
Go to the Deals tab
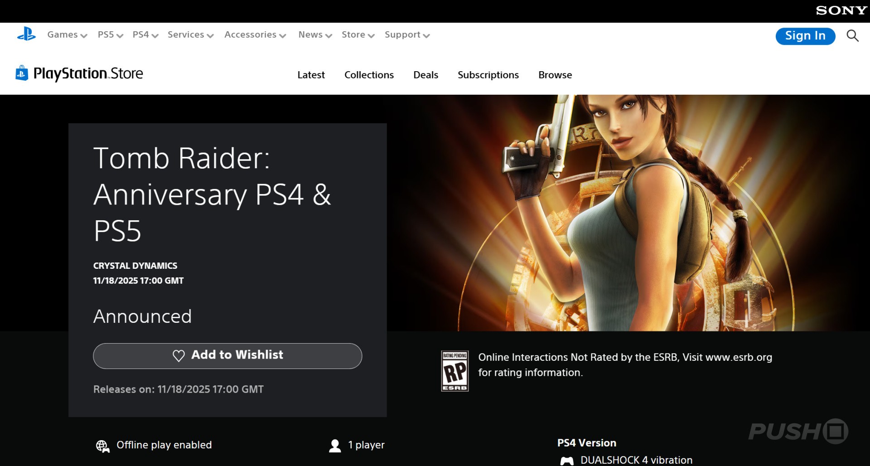click(x=425, y=75)
